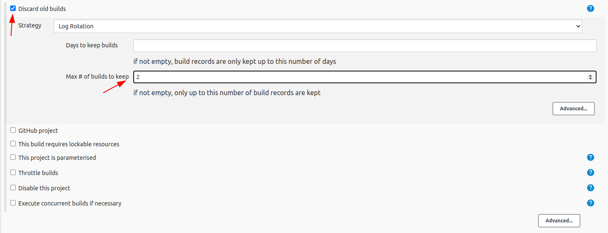This screenshot has height=233, width=608.
Task: Open help for Discard old builds
Action: pos(590,8)
